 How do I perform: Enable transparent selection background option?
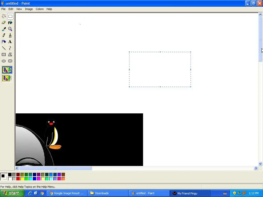7,78
